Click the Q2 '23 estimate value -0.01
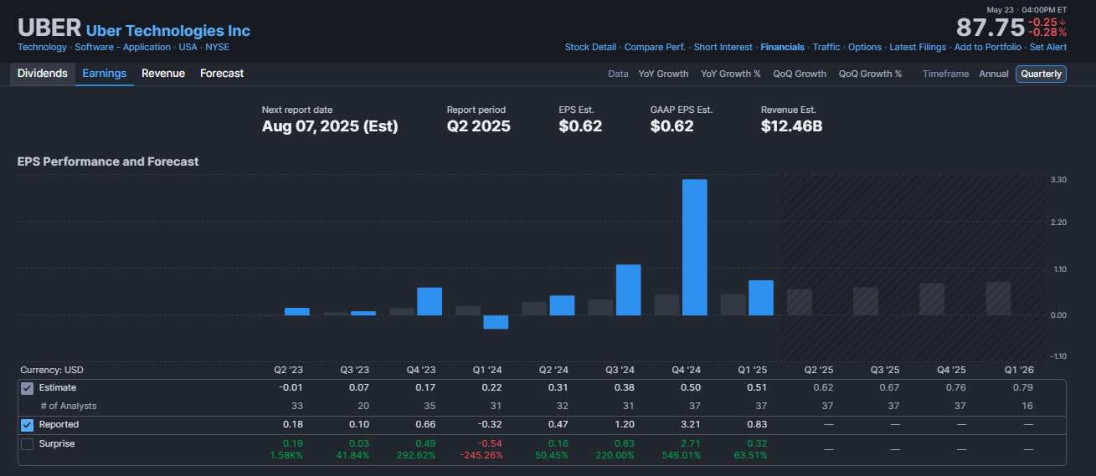Viewport: 1096px width, 476px height. tap(291, 387)
